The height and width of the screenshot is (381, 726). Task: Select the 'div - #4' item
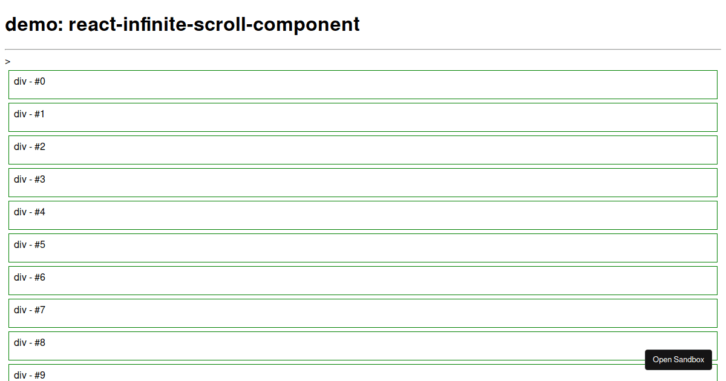363,215
